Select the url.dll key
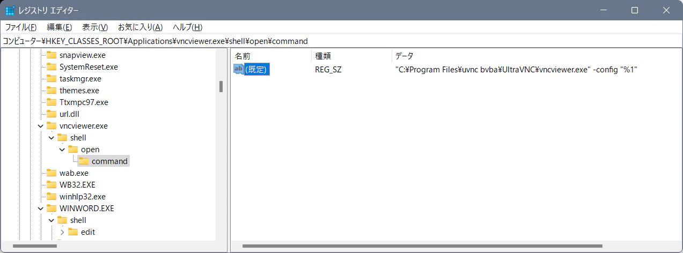683x253 pixels. point(69,114)
